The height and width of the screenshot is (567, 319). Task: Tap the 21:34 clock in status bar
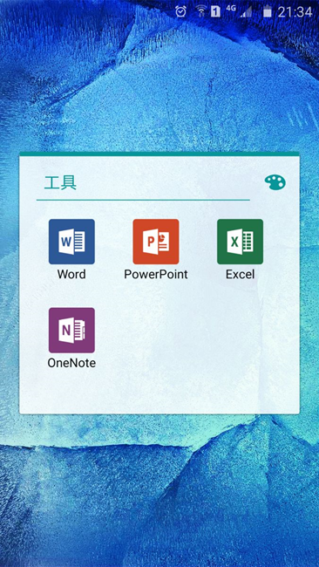coord(295,12)
